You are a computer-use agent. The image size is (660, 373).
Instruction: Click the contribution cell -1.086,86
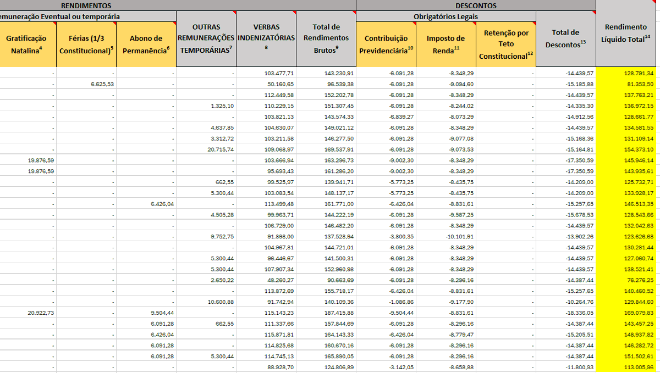pyautogui.click(x=386, y=302)
